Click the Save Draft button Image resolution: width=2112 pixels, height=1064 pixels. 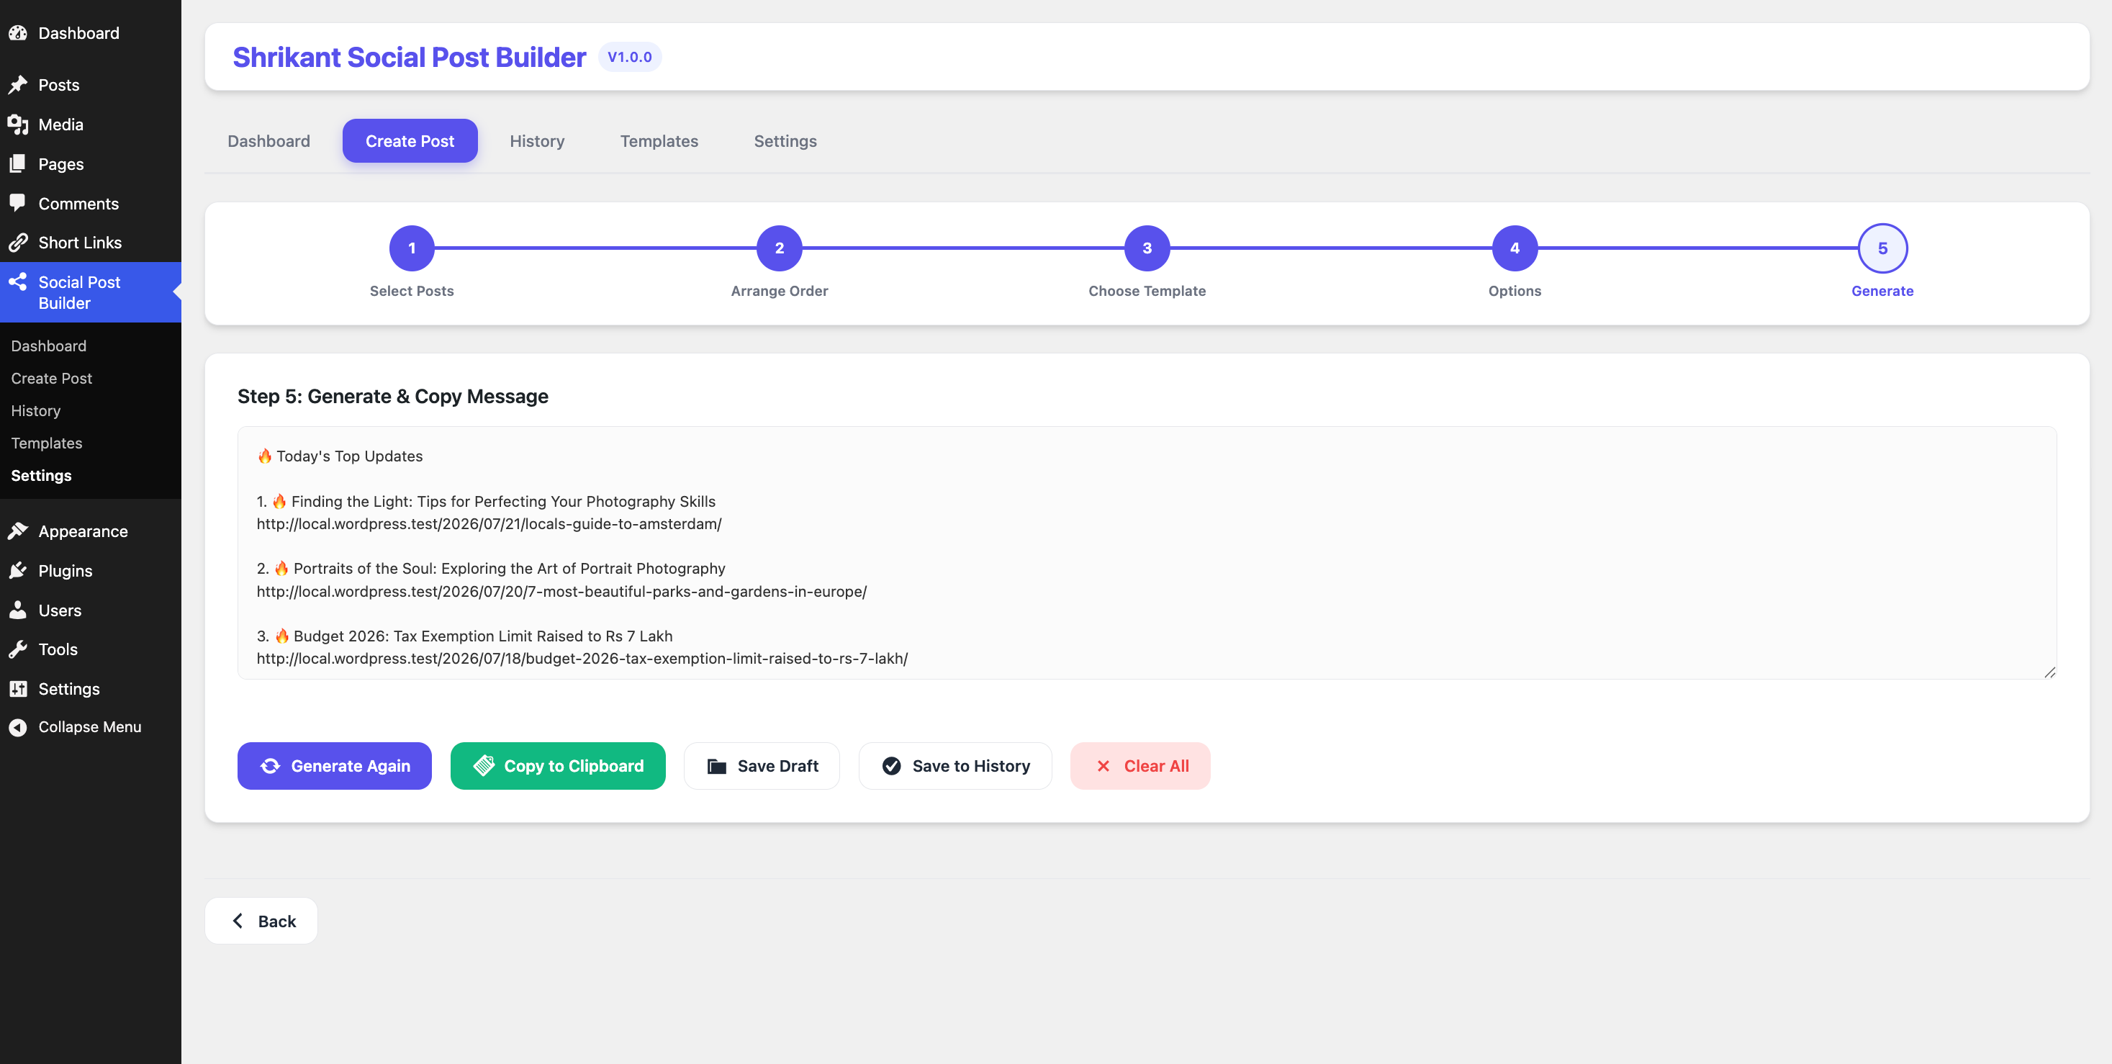coord(762,766)
